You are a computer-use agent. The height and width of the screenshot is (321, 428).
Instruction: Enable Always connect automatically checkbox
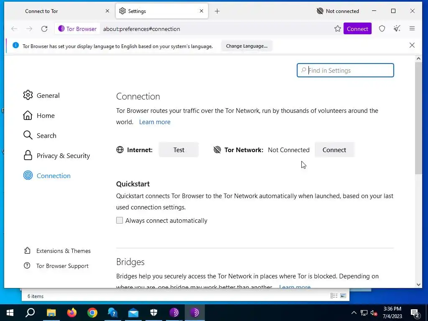[x=120, y=220]
